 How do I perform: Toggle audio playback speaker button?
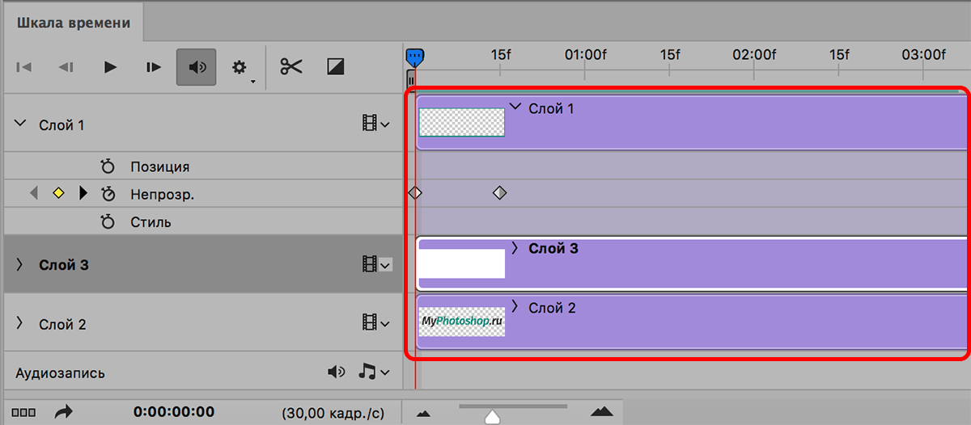tap(197, 67)
